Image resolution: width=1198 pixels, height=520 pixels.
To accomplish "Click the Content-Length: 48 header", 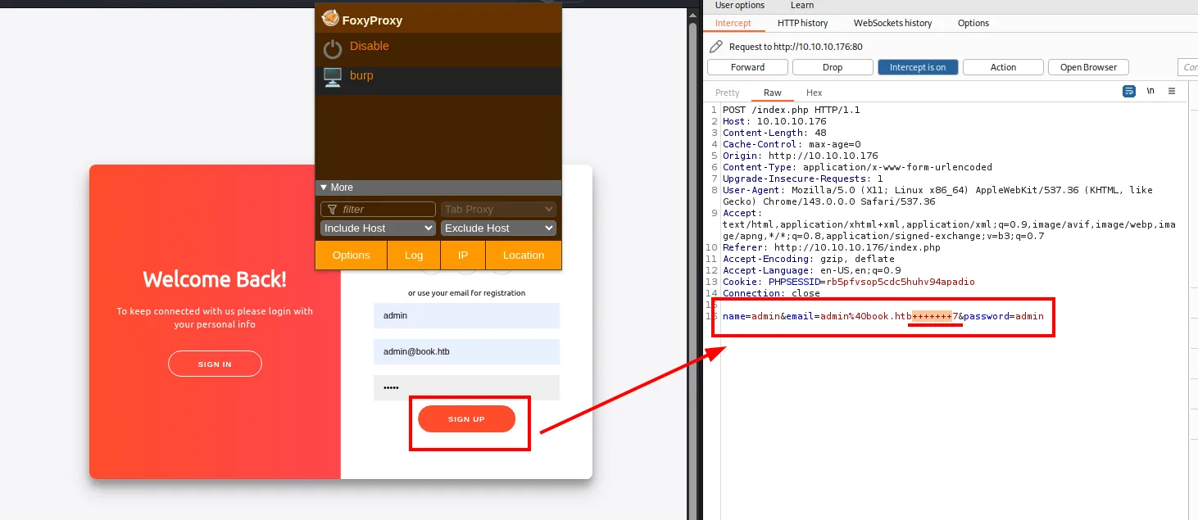I will coord(774,133).
